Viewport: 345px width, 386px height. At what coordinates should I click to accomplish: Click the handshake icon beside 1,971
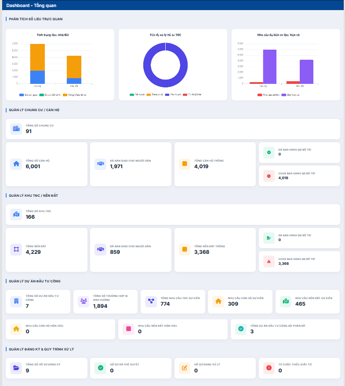pos(101,164)
